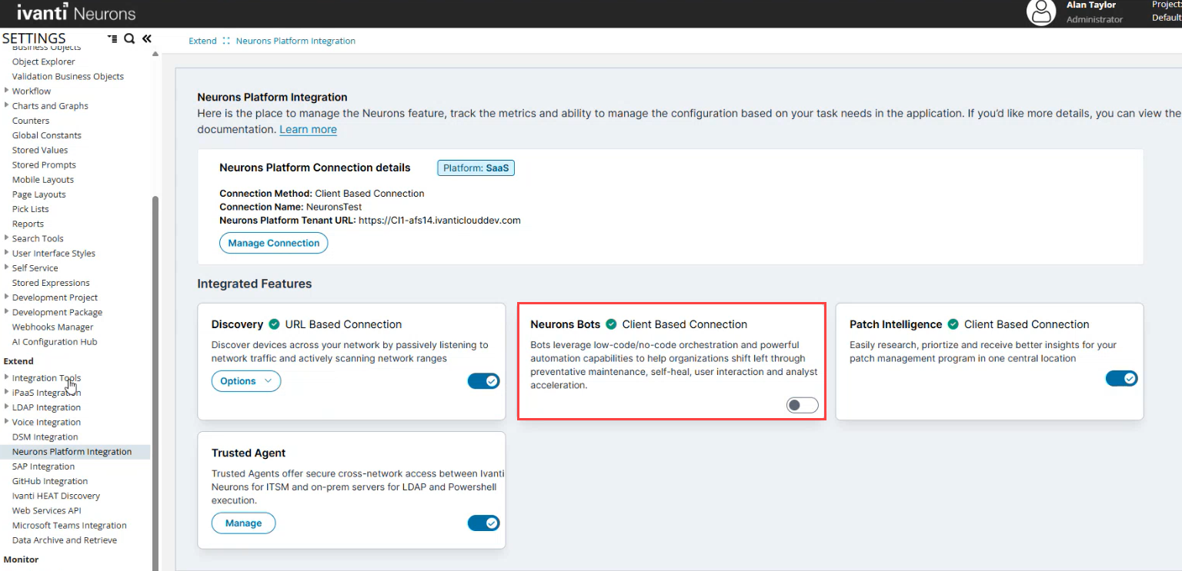Follow the Learn more documentation link
This screenshot has width=1182, height=571.
point(308,129)
